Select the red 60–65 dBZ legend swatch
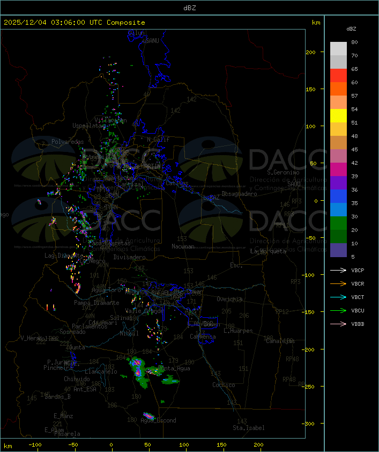 [x=338, y=76]
